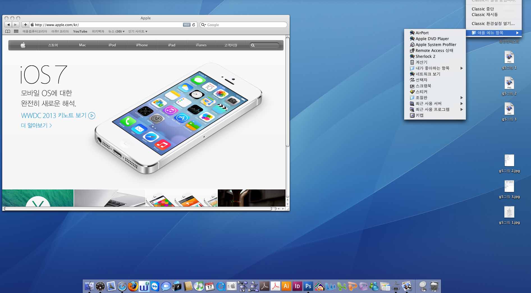
Task: Click the Safari back navigation arrow
Action: [8, 25]
